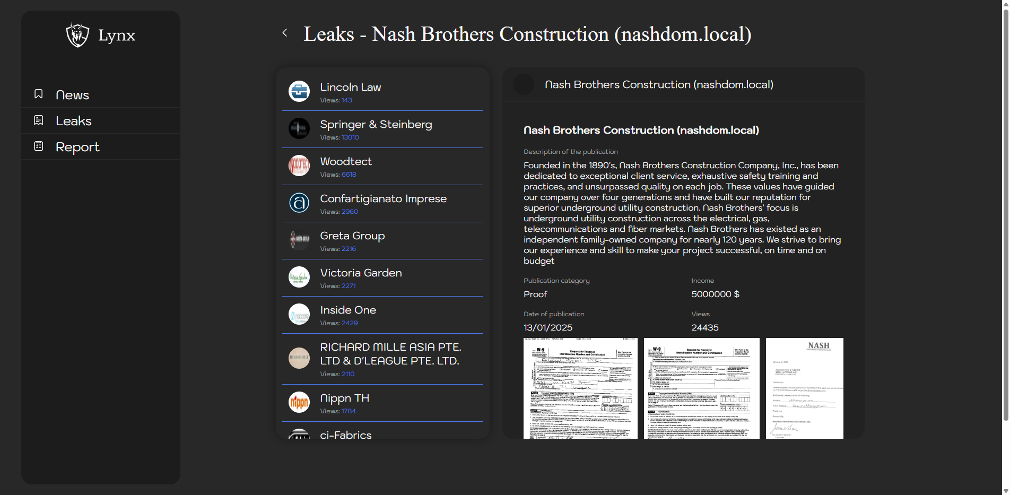Click the Victoria Garden logo avatar
This screenshot has width=1010, height=495.
(299, 277)
